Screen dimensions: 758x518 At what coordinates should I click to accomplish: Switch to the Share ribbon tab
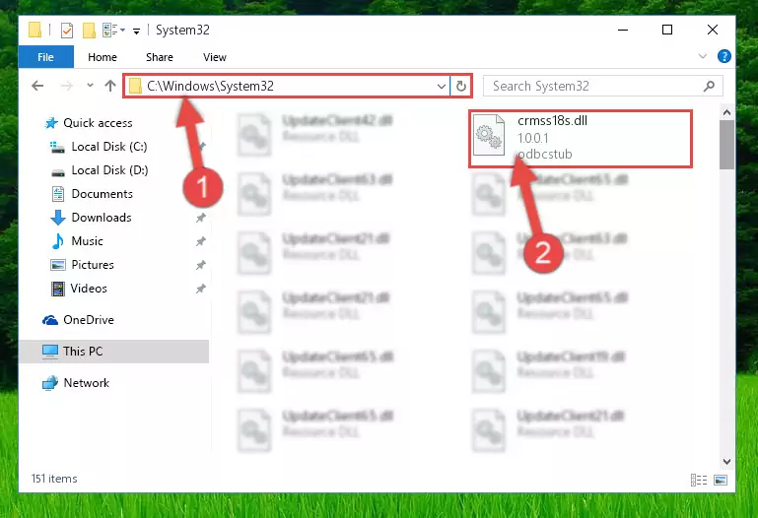[160, 57]
